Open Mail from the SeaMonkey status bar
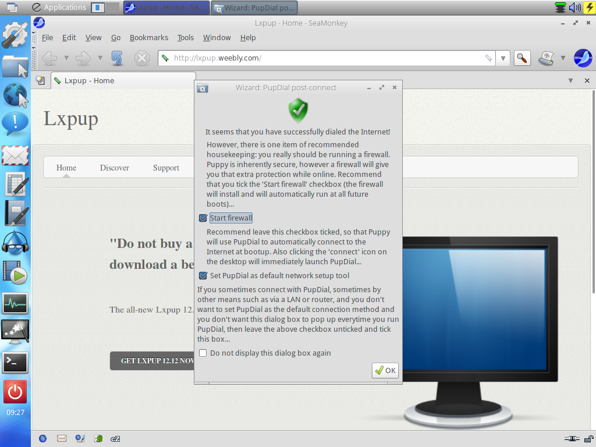 pyautogui.click(x=62, y=439)
